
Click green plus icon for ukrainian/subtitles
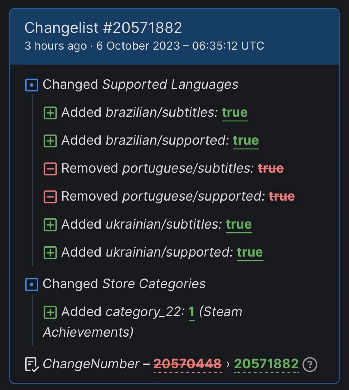(x=50, y=225)
